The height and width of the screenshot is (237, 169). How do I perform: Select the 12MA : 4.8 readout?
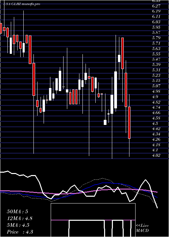(20, 218)
